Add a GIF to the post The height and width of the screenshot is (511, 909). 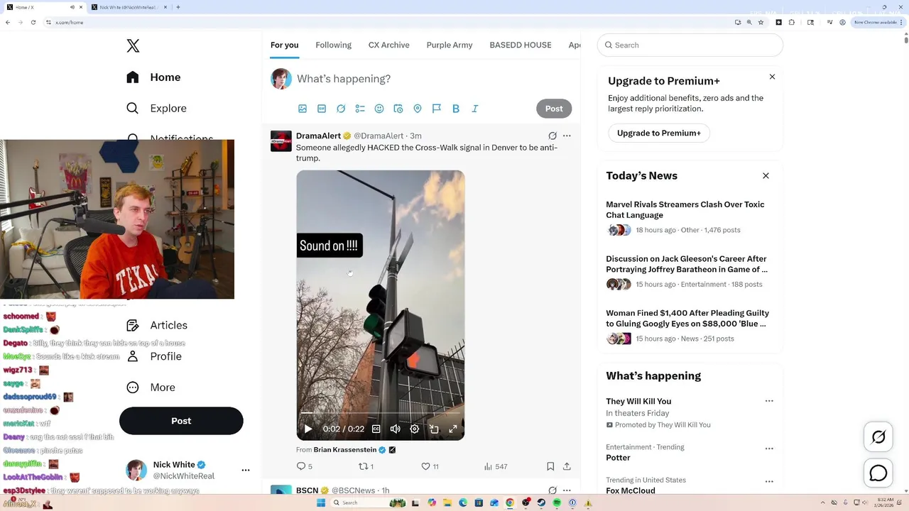click(322, 109)
